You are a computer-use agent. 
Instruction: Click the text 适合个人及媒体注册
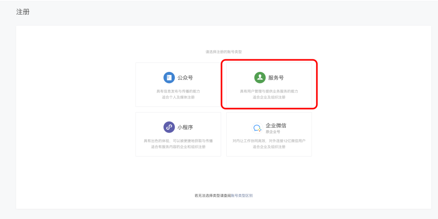(178, 97)
